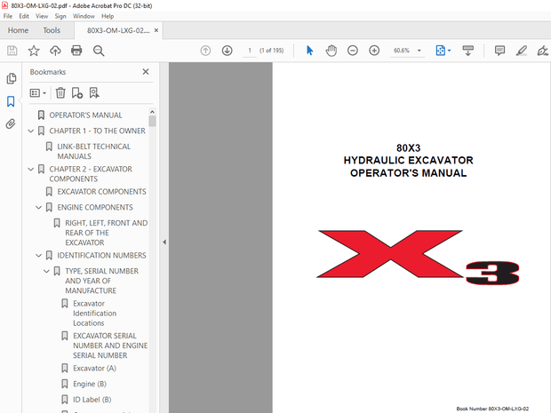Open RIGHT, LEFT, FRONT AND REAR bookmark
The height and width of the screenshot is (413, 551).
pos(106,233)
